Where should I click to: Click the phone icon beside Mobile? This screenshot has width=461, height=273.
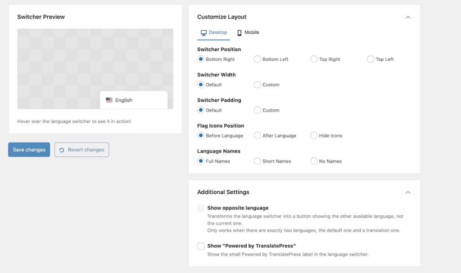[x=240, y=32]
